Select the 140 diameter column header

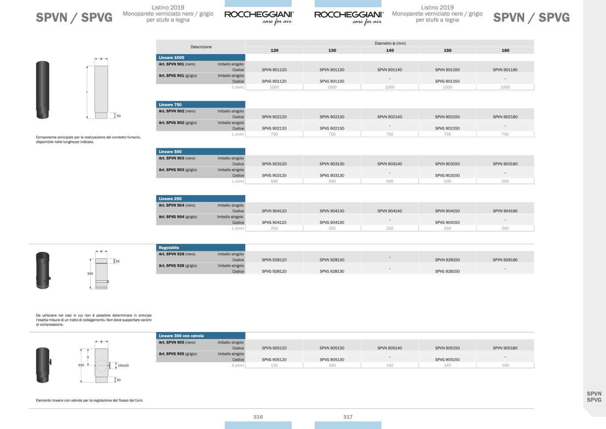(390, 51)
